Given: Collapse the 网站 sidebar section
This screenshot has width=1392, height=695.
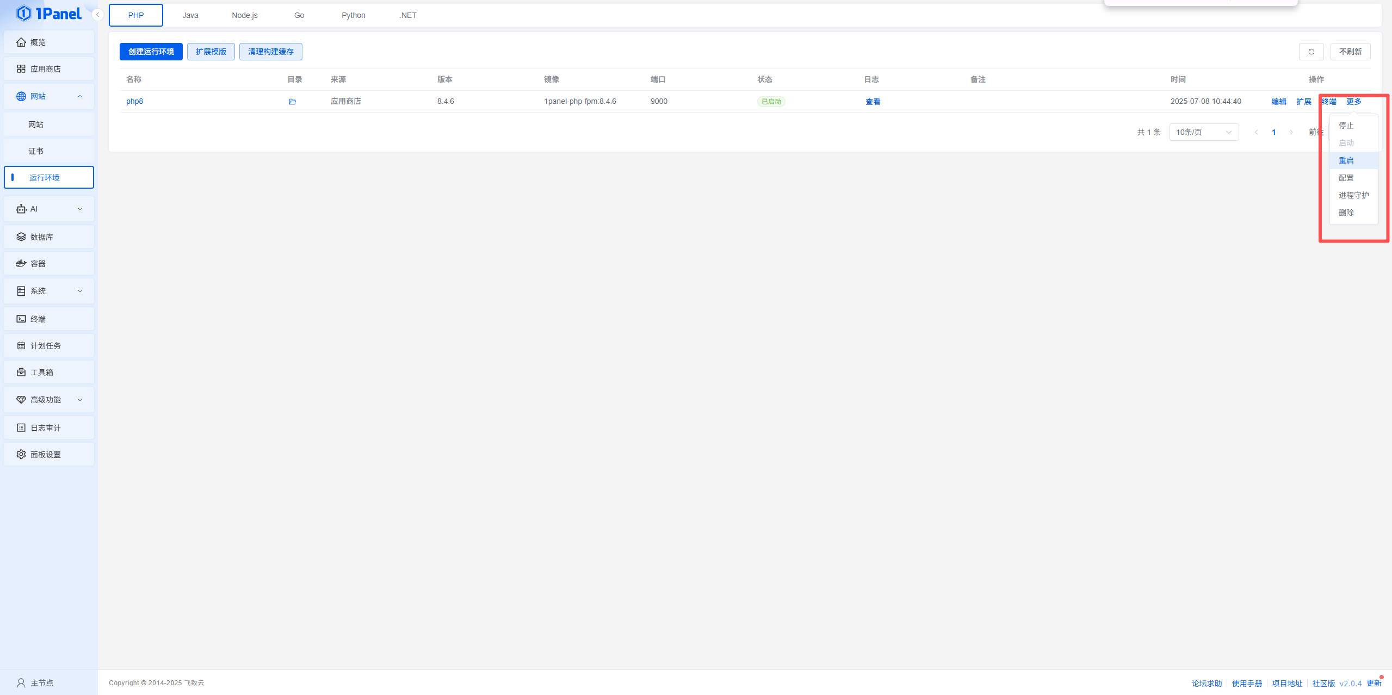Looking at the screenshot, I should pyautogui.click(x=80, y=96).
